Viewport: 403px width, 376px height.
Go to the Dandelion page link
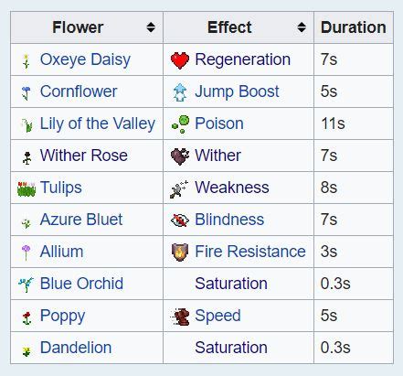pyautogui.click(x=76, y=348)
